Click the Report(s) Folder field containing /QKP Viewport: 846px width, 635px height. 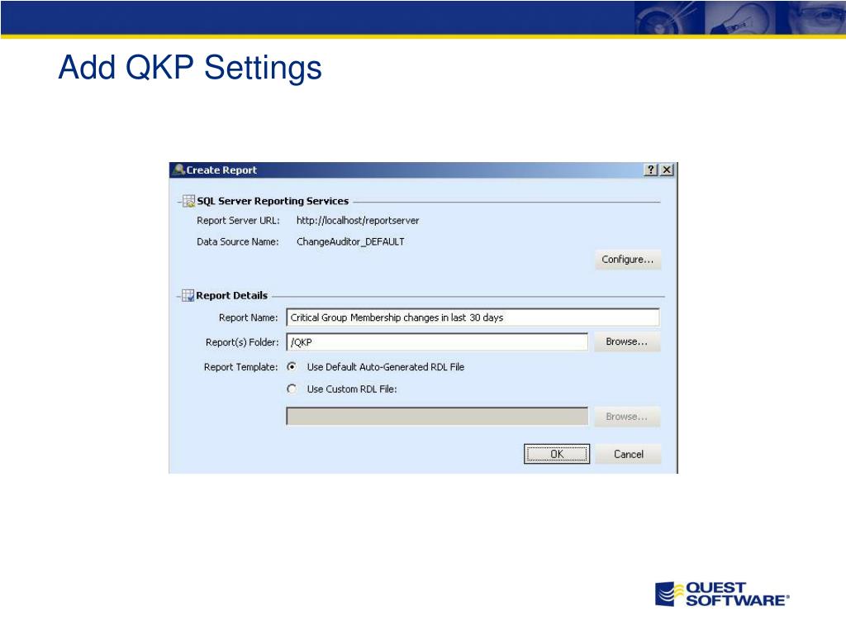[437, 341]
